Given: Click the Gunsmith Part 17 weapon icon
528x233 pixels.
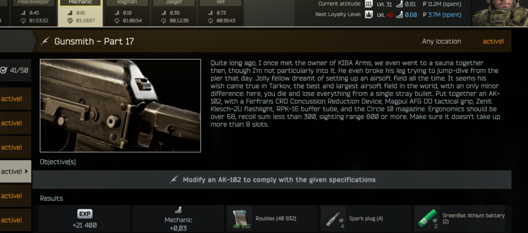Looking at the screenshot, I should (x=45, y=41).
